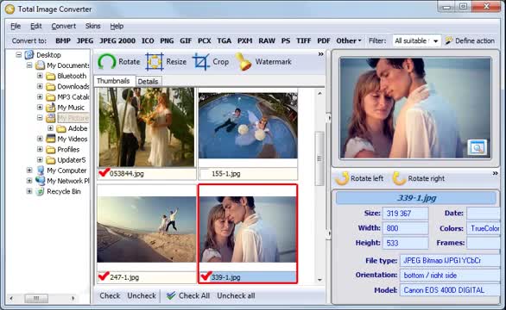The image size is (506, 310).
Task: Click the Rotate left arrow icon
Action: 342,178
